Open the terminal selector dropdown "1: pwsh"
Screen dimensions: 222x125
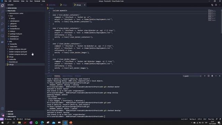tap(192, 76)
